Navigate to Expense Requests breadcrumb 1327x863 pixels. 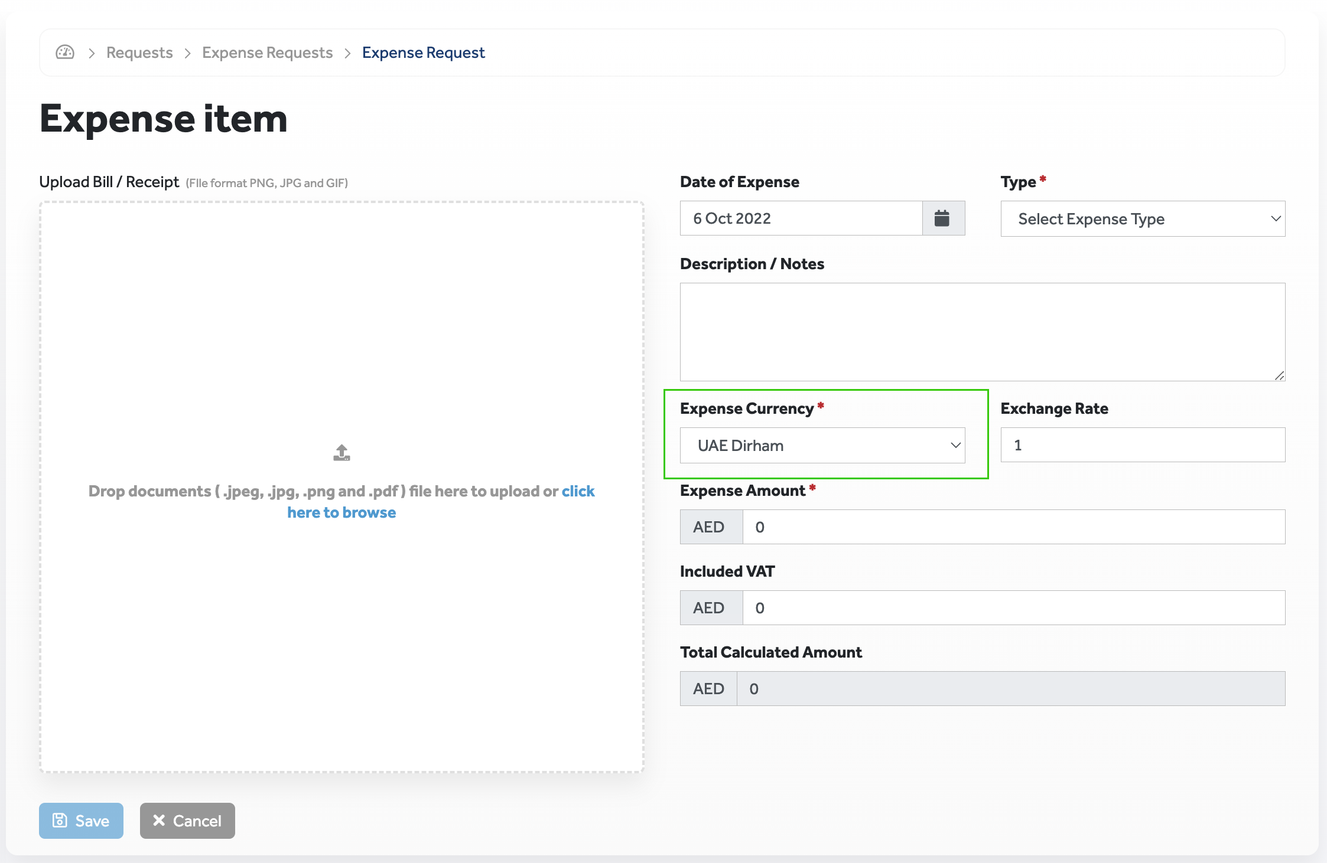click(x=267, y=53)
